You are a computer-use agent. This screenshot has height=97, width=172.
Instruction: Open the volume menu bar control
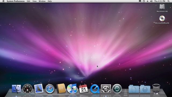[x=151, y=1]
